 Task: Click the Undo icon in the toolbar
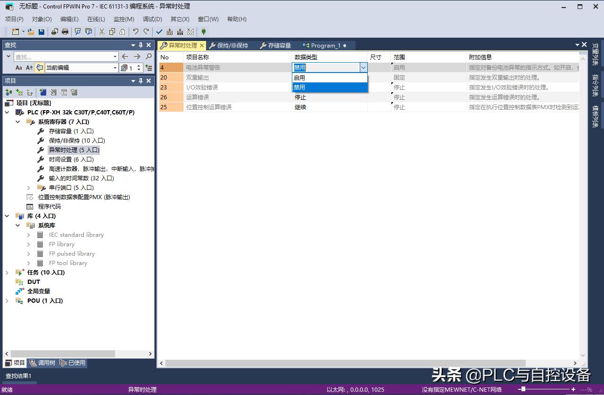click(136, 32)
